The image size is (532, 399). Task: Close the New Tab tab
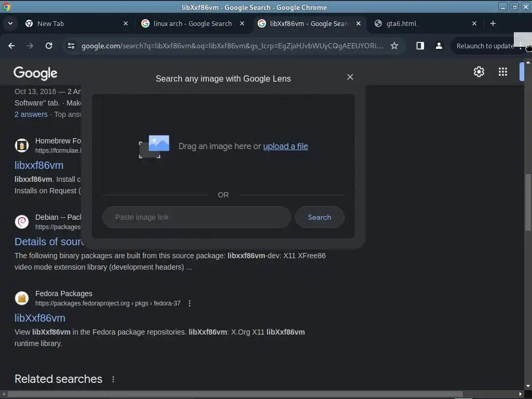[x=126, y=23]
